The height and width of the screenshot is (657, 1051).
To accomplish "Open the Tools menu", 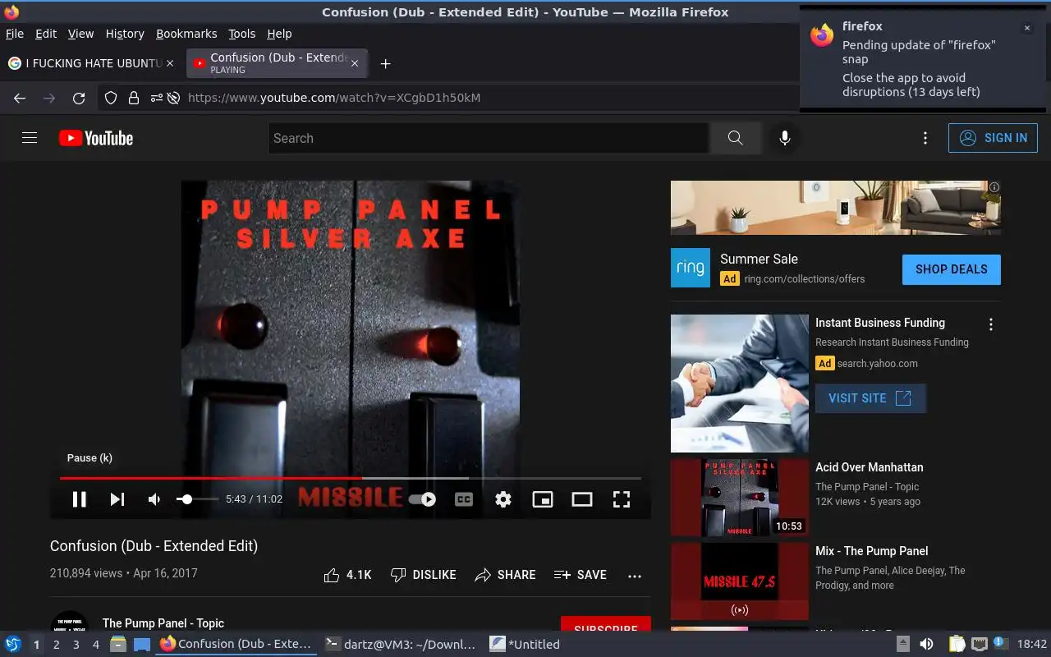I will point(241,34).
